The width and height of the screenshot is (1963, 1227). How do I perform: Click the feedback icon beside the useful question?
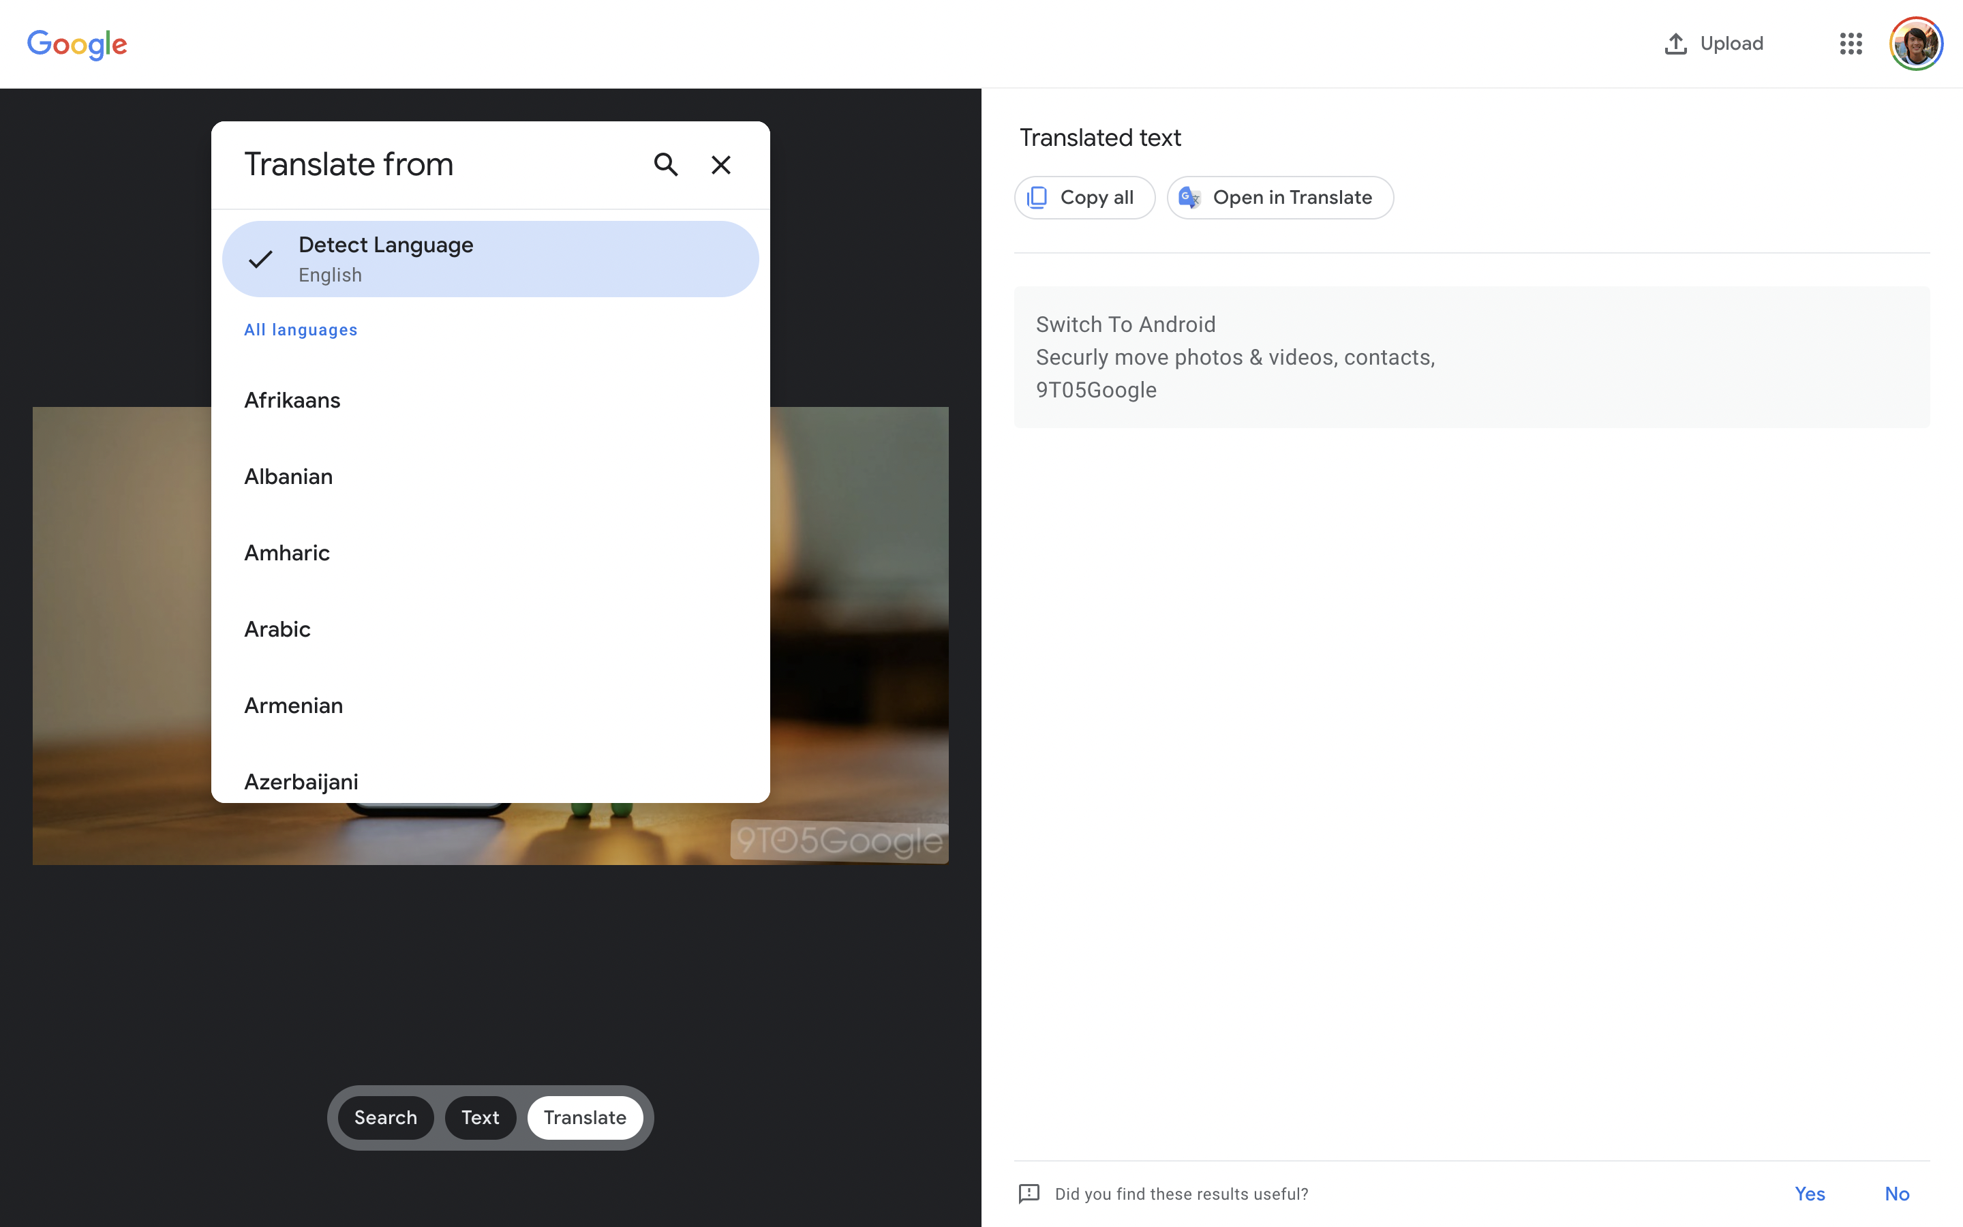coord(1029,1193)
